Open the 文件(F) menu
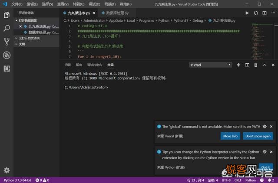 pyautogui.click(x=17, y=4)
